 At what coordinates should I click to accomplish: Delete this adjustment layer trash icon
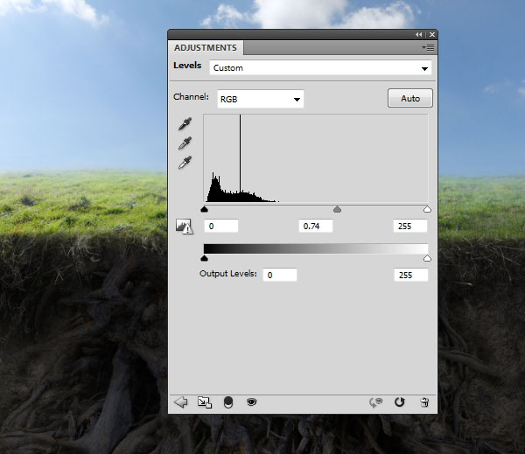click(x=424, y=402)
